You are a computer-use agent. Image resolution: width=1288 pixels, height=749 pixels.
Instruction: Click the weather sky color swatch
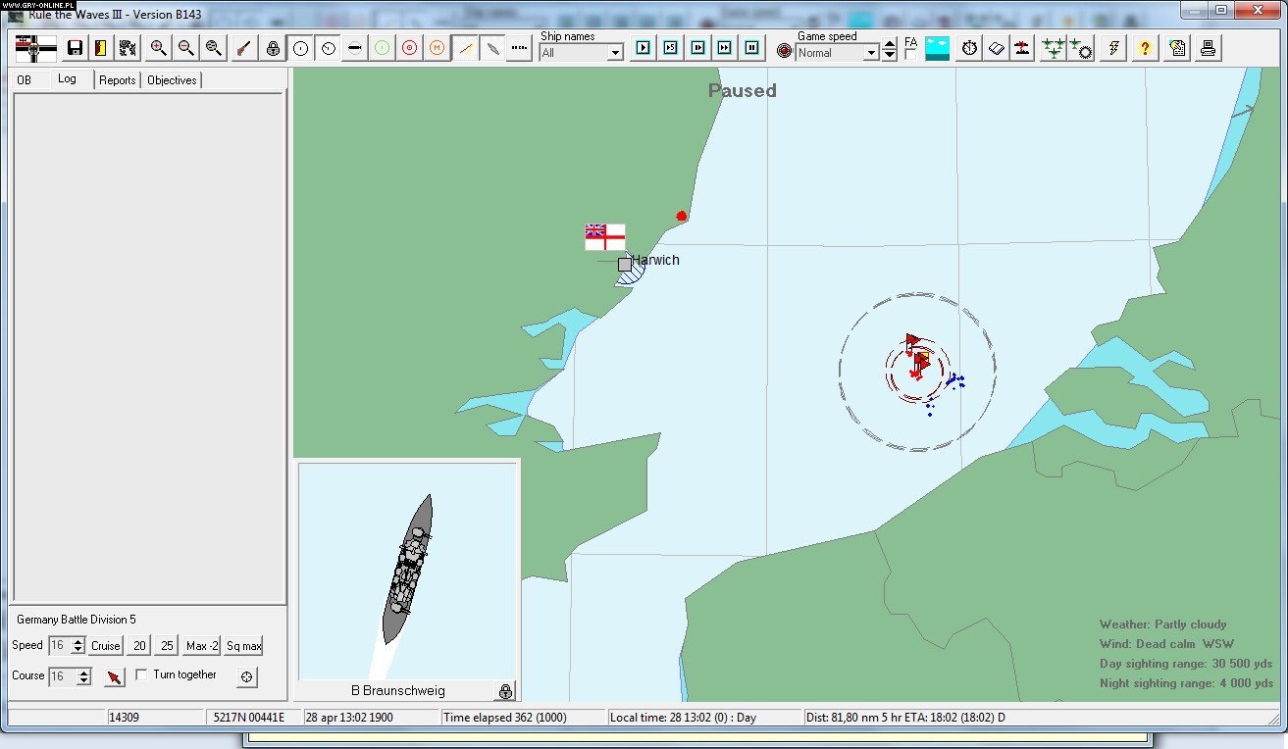(937, 46)
